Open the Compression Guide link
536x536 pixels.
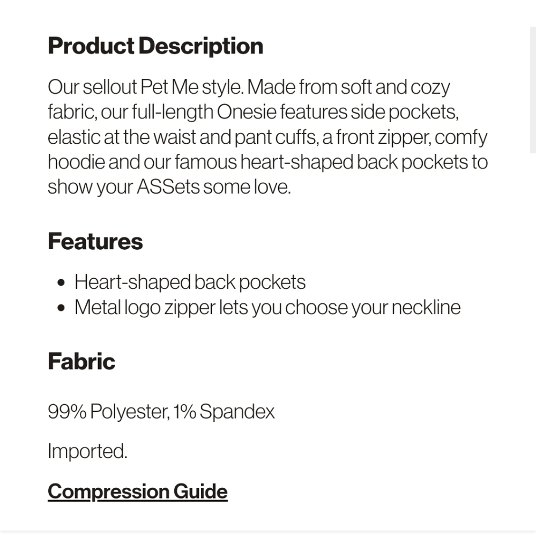(x=137, y=492)
